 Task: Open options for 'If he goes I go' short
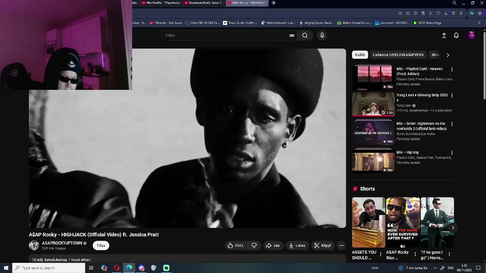tap(449, 254)
